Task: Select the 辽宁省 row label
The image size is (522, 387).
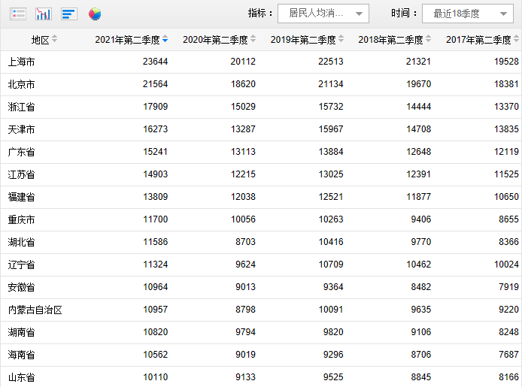Action: click(21, 265)
